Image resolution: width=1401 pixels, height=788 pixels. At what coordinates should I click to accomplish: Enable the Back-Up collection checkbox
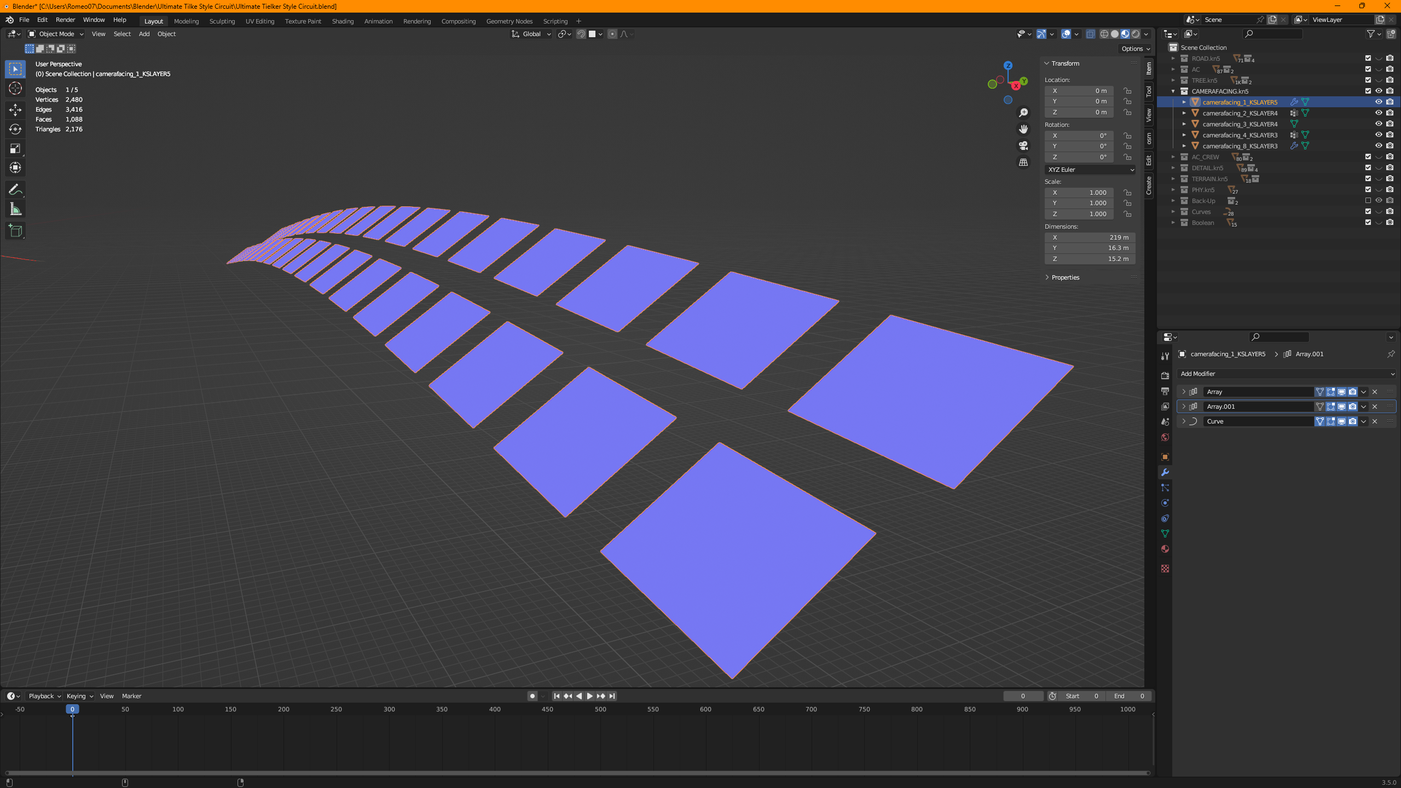[x=1368, y=200]
